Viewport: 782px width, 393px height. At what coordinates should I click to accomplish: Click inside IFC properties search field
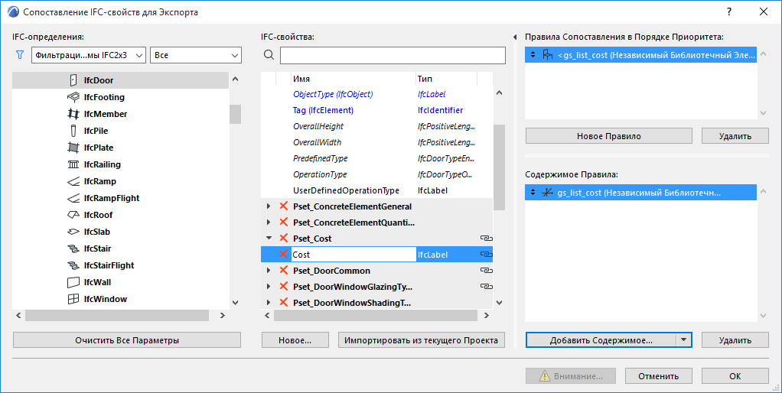tap(393, 55)
